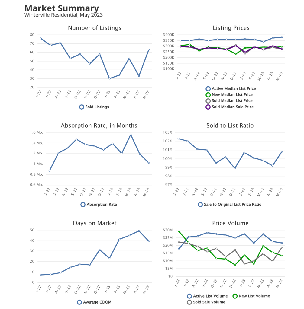Toggle the Active Median List Price label text

tap(234, 89)
